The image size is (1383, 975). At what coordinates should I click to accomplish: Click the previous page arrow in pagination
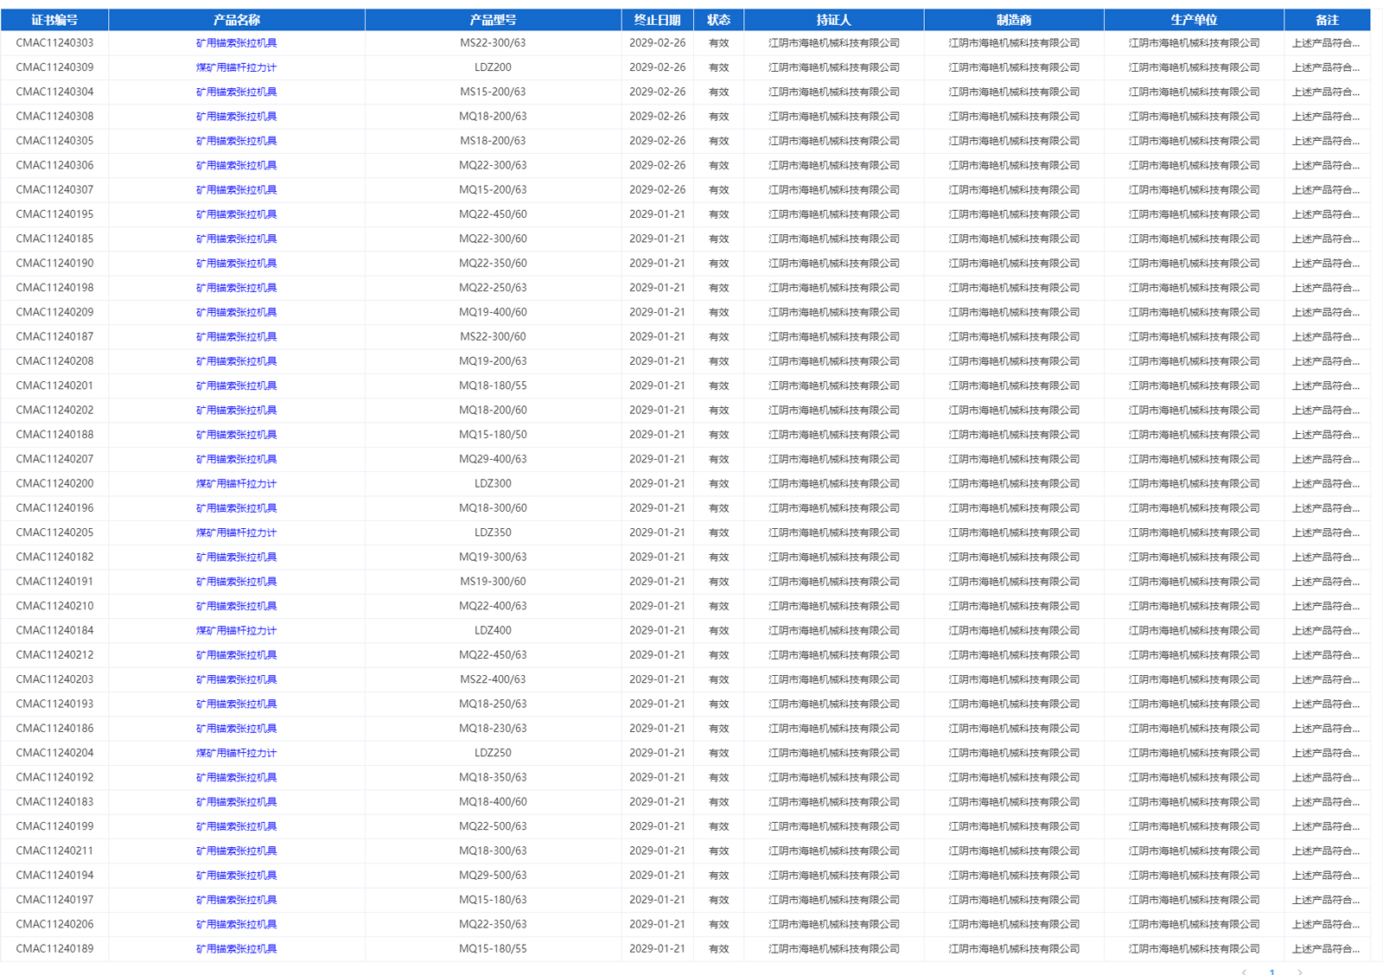1244,972
